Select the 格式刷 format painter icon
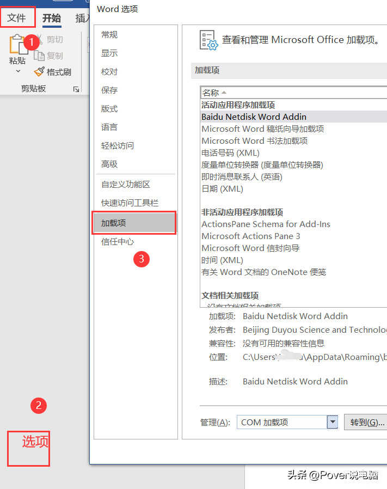The image size is (387, 489). (39, 72)
